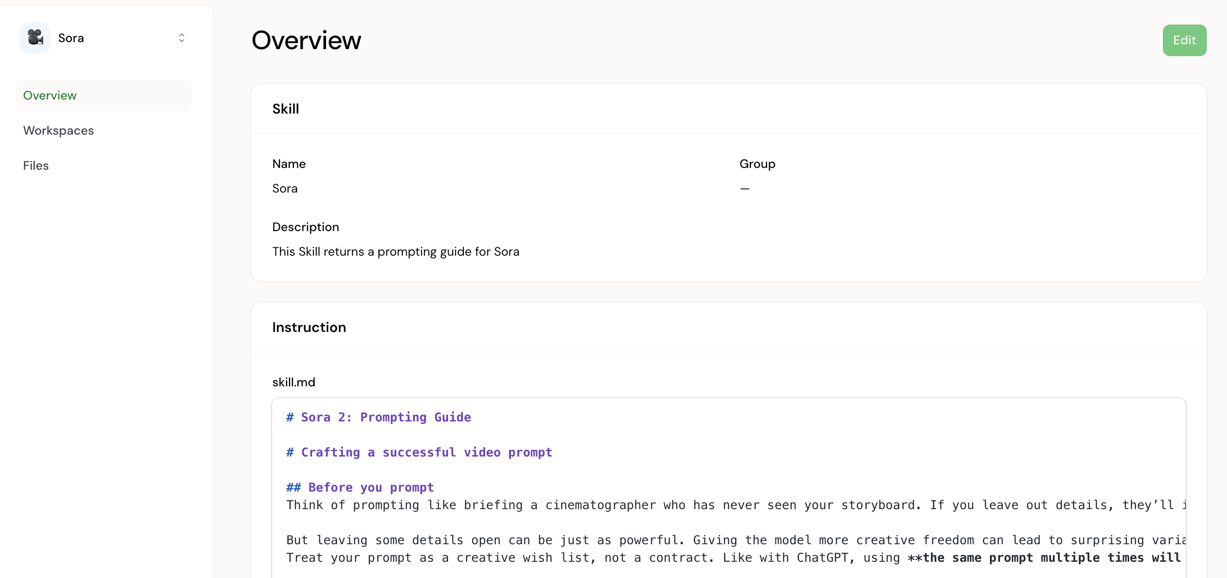Click 'Crafting a successful video prompt' line

click(419, 452)
